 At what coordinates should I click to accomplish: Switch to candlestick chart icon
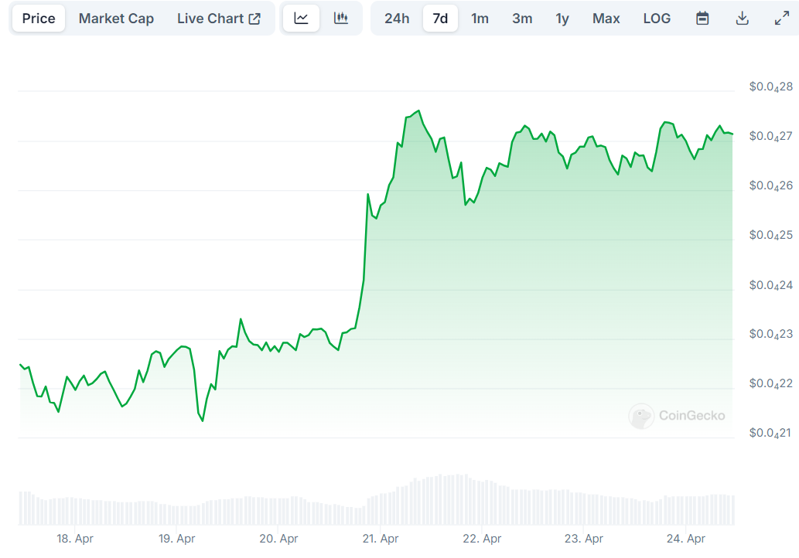click(341, 19)
